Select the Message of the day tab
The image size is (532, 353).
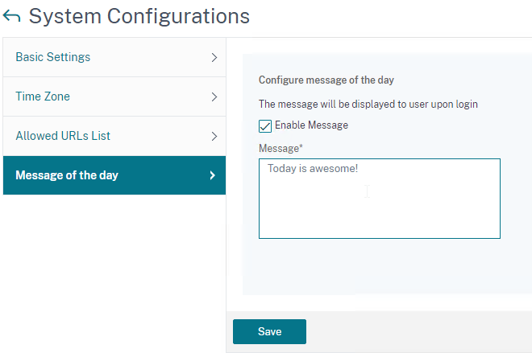point(114,175)
